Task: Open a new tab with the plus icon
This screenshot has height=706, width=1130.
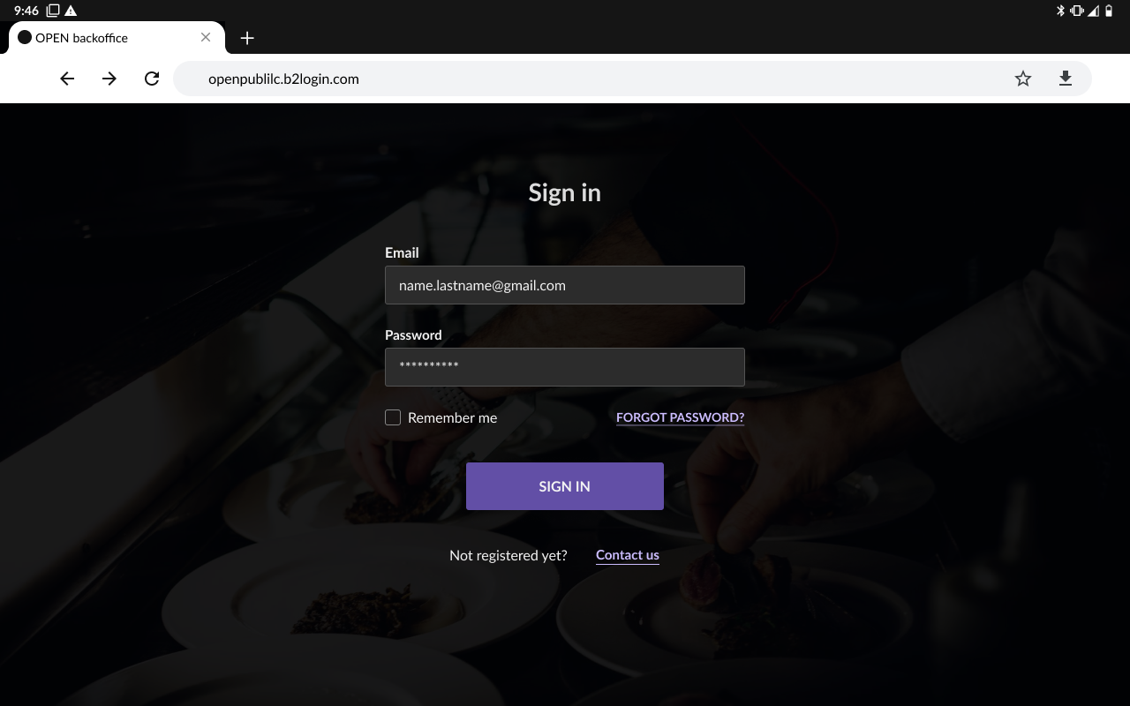Action: (247, 38)
